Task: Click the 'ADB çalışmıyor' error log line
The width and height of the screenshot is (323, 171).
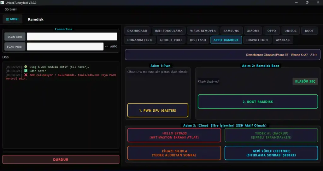Action: click(61, 77)
